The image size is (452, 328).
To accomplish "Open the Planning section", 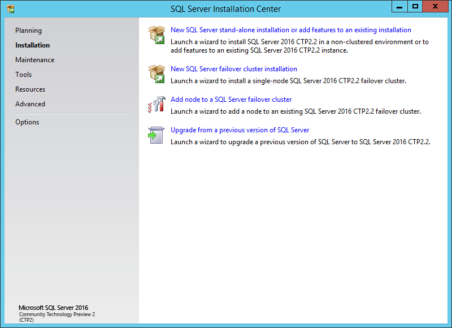I will (x=29, y=31).
